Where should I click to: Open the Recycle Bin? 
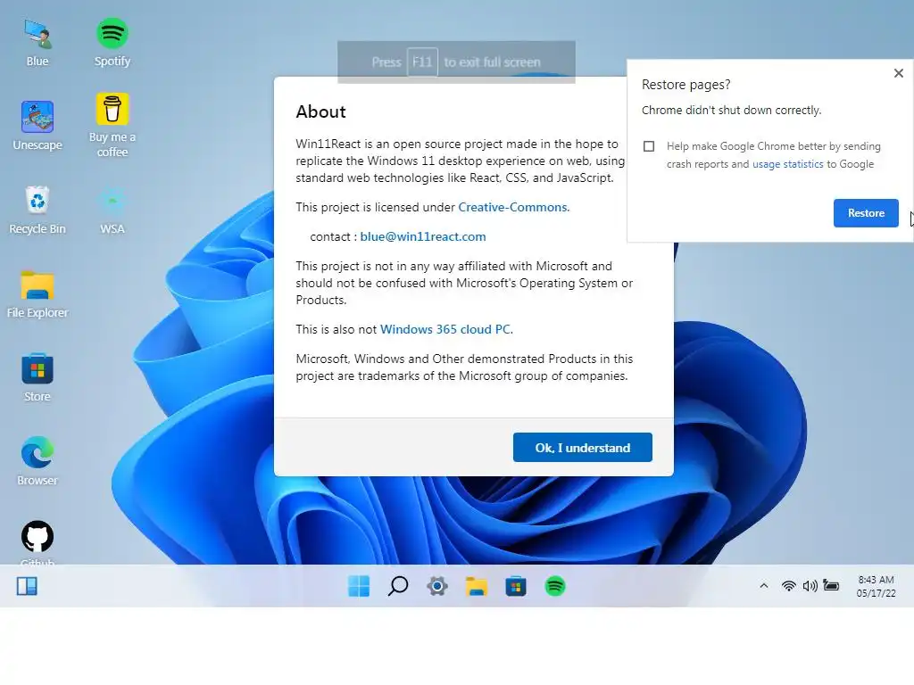(37, 210)
